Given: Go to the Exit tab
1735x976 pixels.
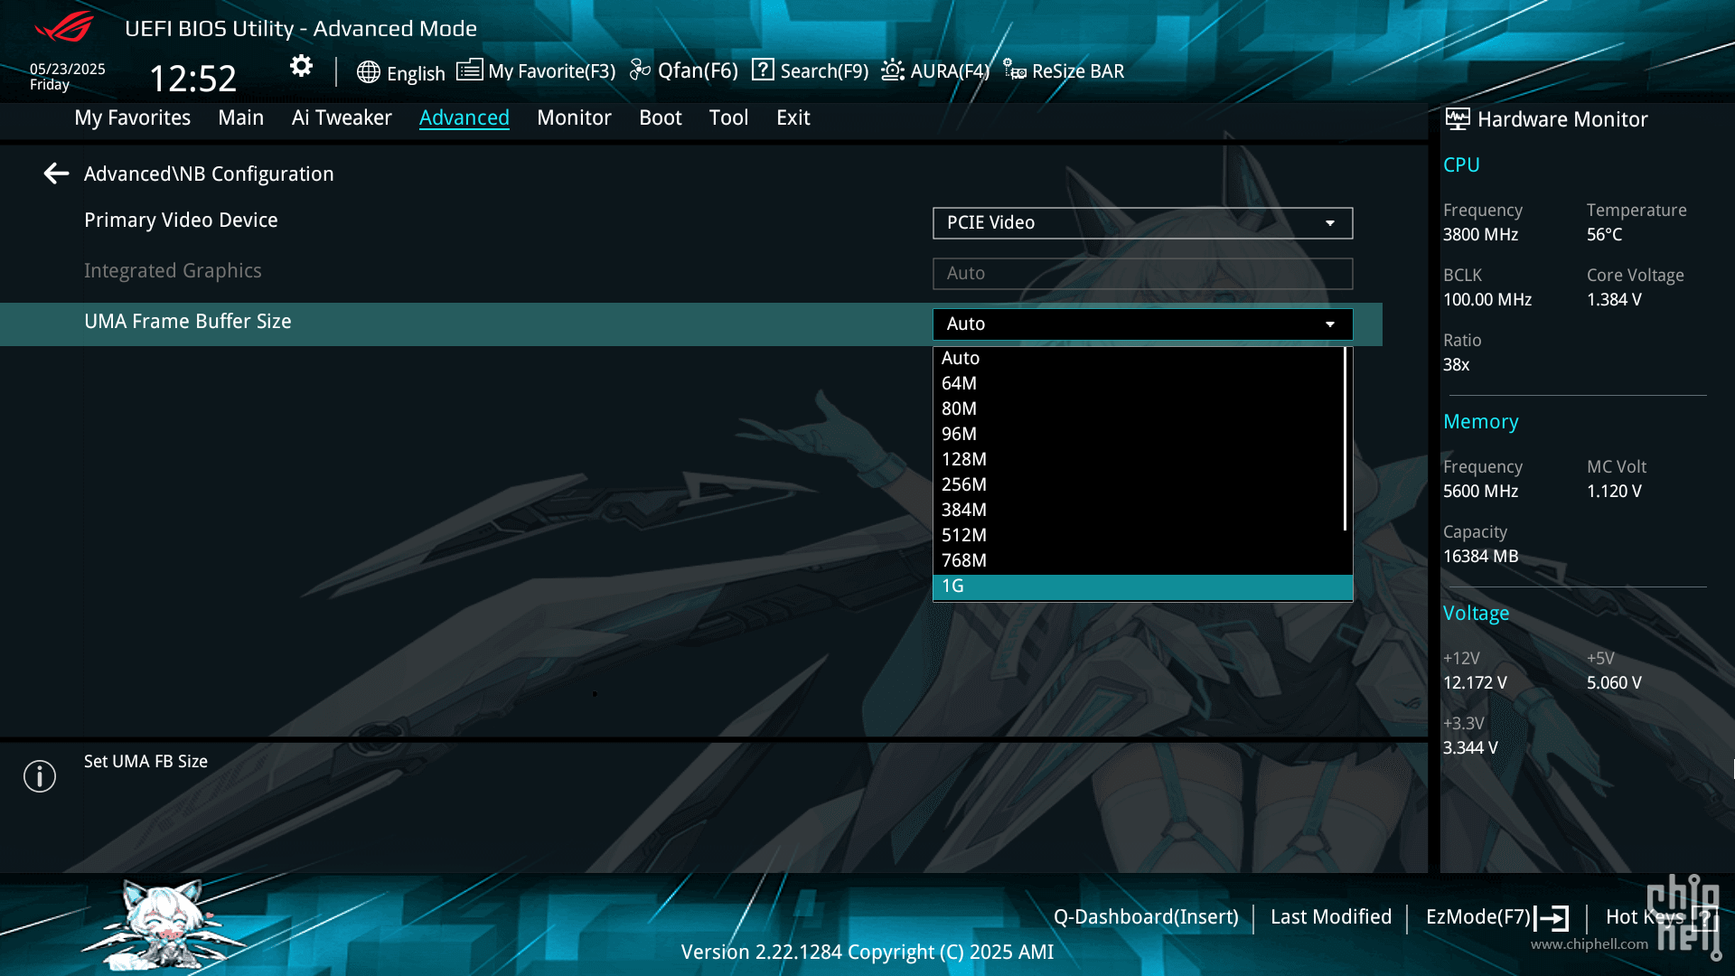Looking at the screenshot, I should click(793, 117).
